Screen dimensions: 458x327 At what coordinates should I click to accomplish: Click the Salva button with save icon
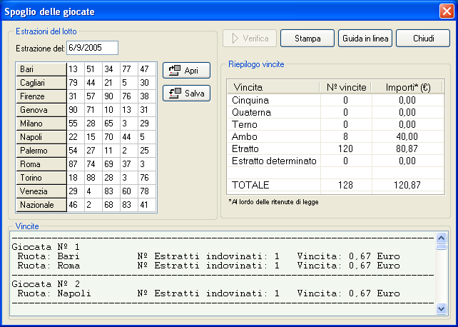[x=186, y=94]
